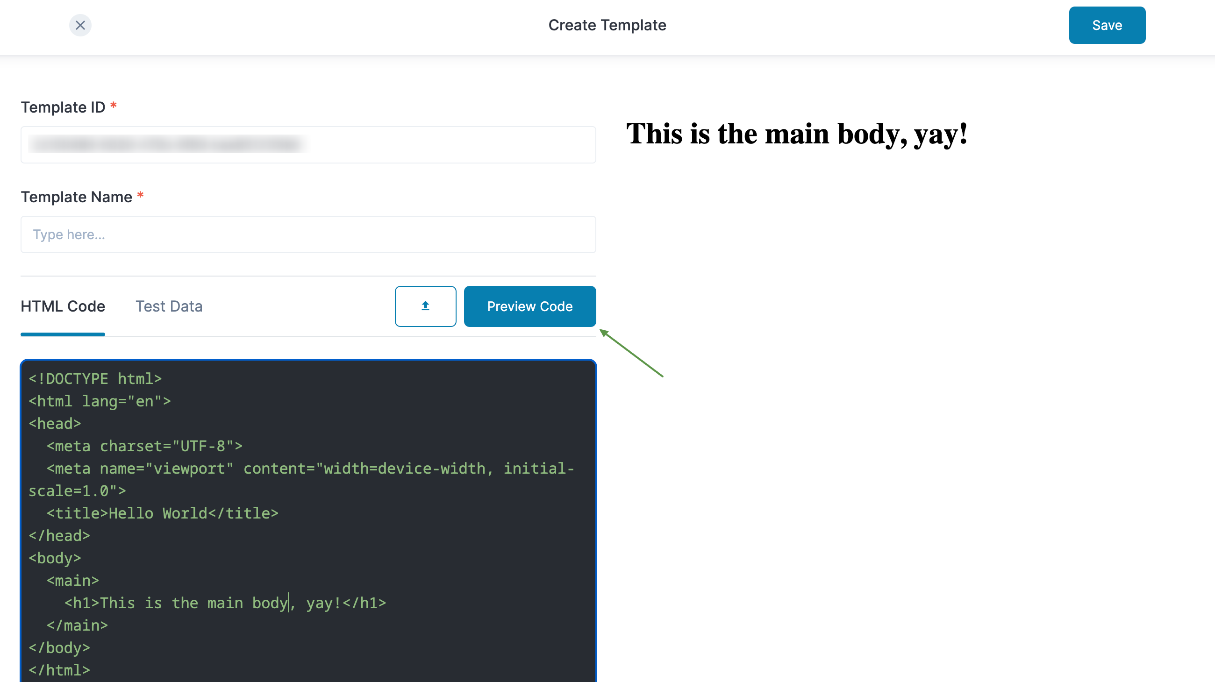Screen dimensions: 1215x682
Task: Focus the Template Name input field
Action: (308, 234)
